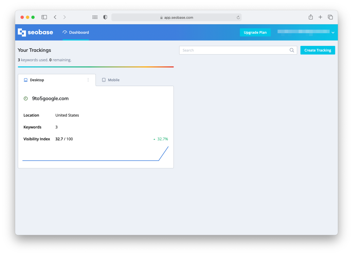Reload the page in the address bar
The width and height of the screenshot is (353, 255).
[x=238, y=17]
